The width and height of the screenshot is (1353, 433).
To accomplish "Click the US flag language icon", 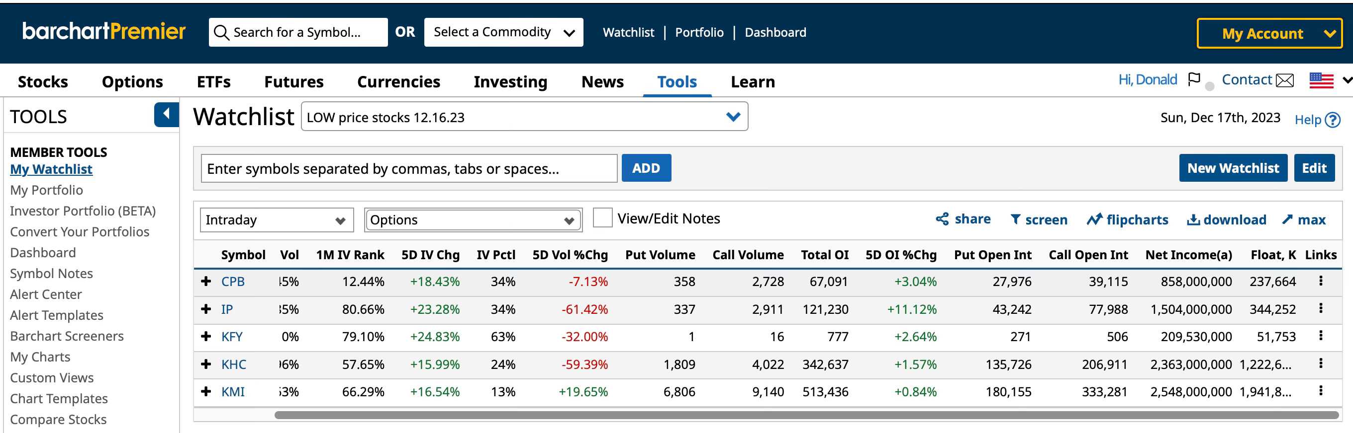I will 1321,81.
